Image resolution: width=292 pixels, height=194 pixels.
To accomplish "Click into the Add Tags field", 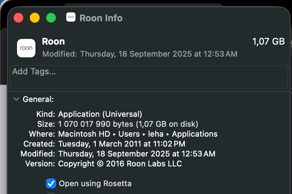I will click(x=148, y=76).
